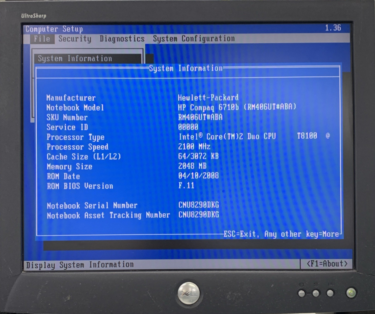Screen dimensions: 375x314
Task: Click the serial number value beside Notebook Serial Number
Action: tap(199, 205)
